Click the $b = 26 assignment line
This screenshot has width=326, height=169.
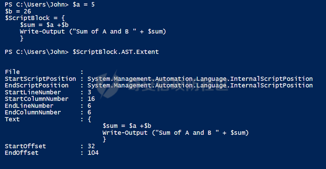coord(18,11)
